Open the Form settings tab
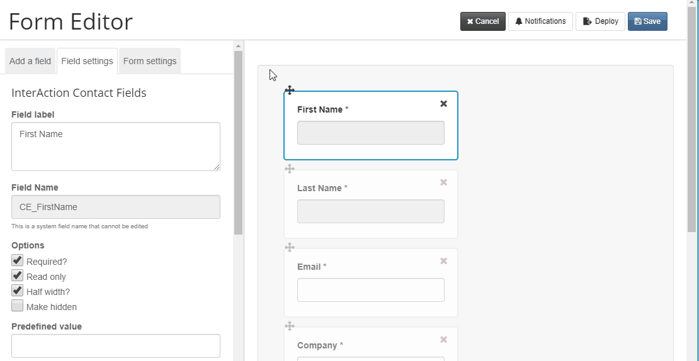699x361 pixels. click(x=150, y=61)
